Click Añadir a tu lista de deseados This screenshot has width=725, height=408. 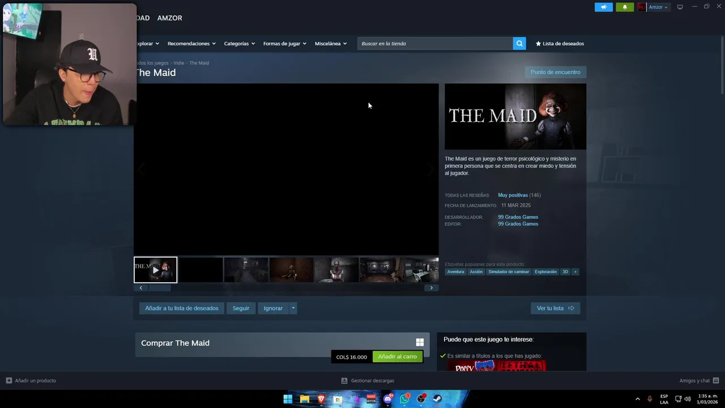(x=182, y=308)
